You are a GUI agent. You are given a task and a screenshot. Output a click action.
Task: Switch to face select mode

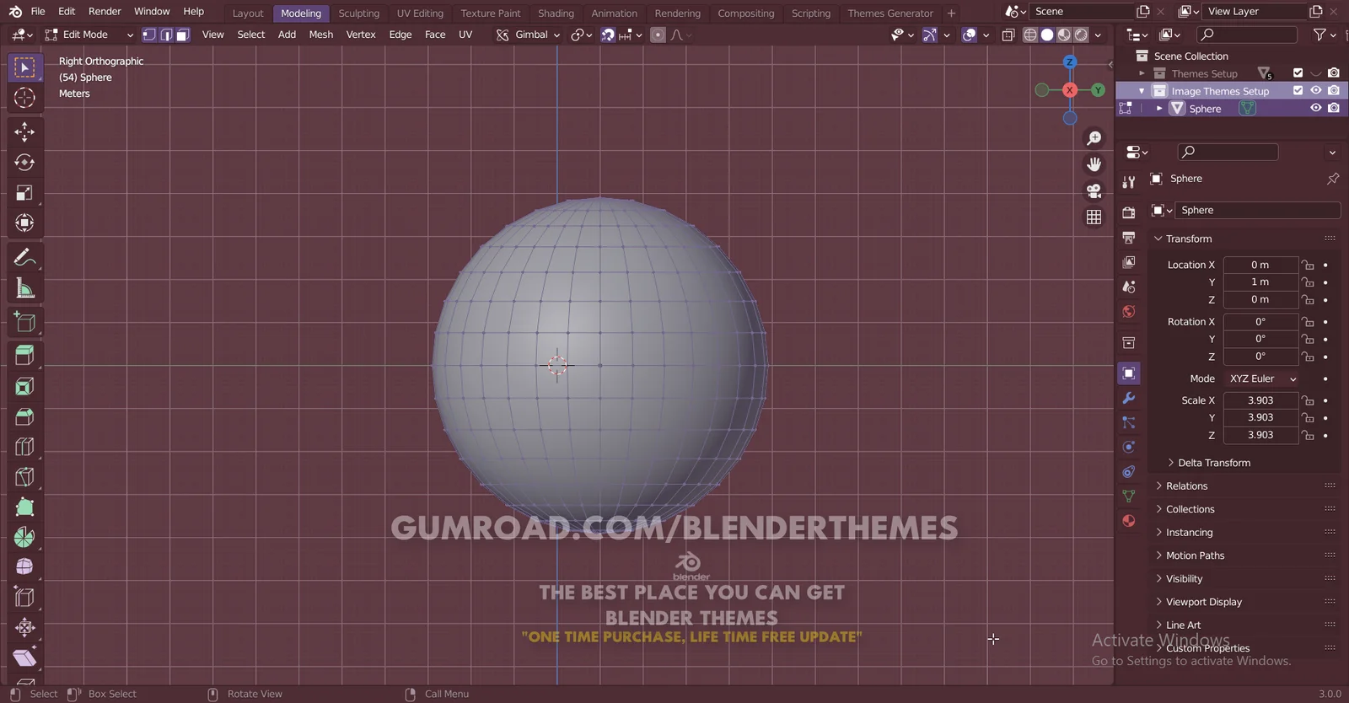pyautogui.click(x=183, y=35)
